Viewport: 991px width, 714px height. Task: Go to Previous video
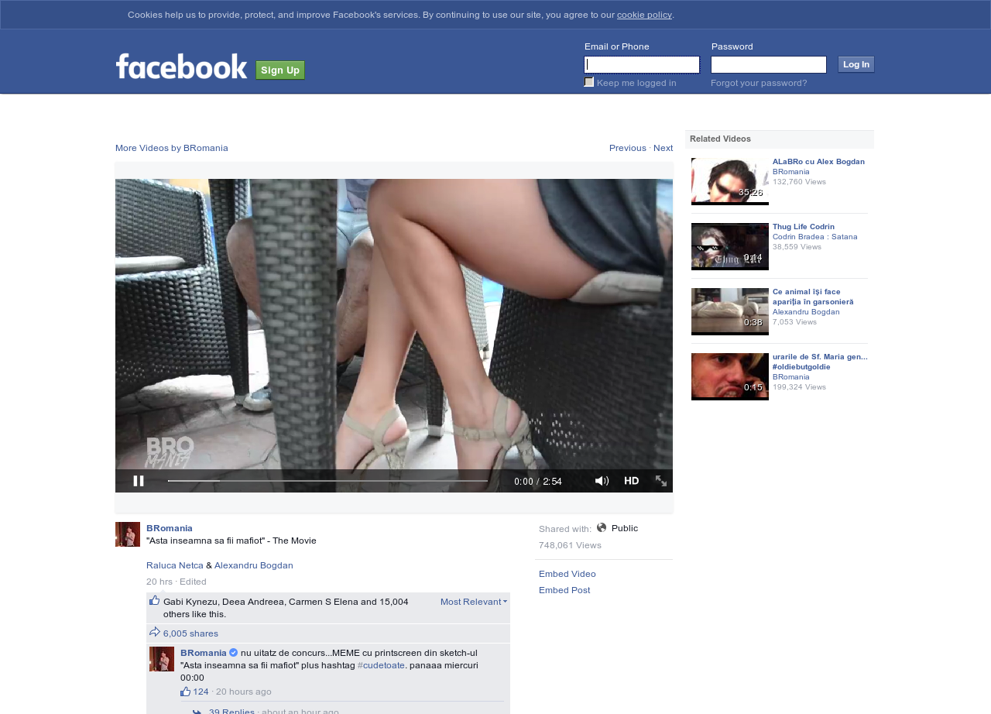628,148
